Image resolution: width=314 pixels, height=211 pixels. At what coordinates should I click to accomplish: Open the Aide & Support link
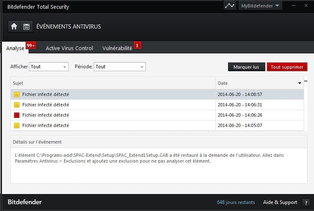280,202
